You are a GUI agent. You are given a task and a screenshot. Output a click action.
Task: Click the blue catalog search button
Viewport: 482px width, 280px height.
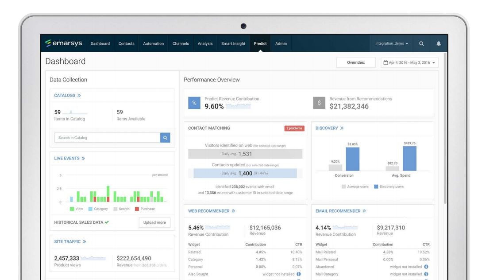tap(165, 138)
